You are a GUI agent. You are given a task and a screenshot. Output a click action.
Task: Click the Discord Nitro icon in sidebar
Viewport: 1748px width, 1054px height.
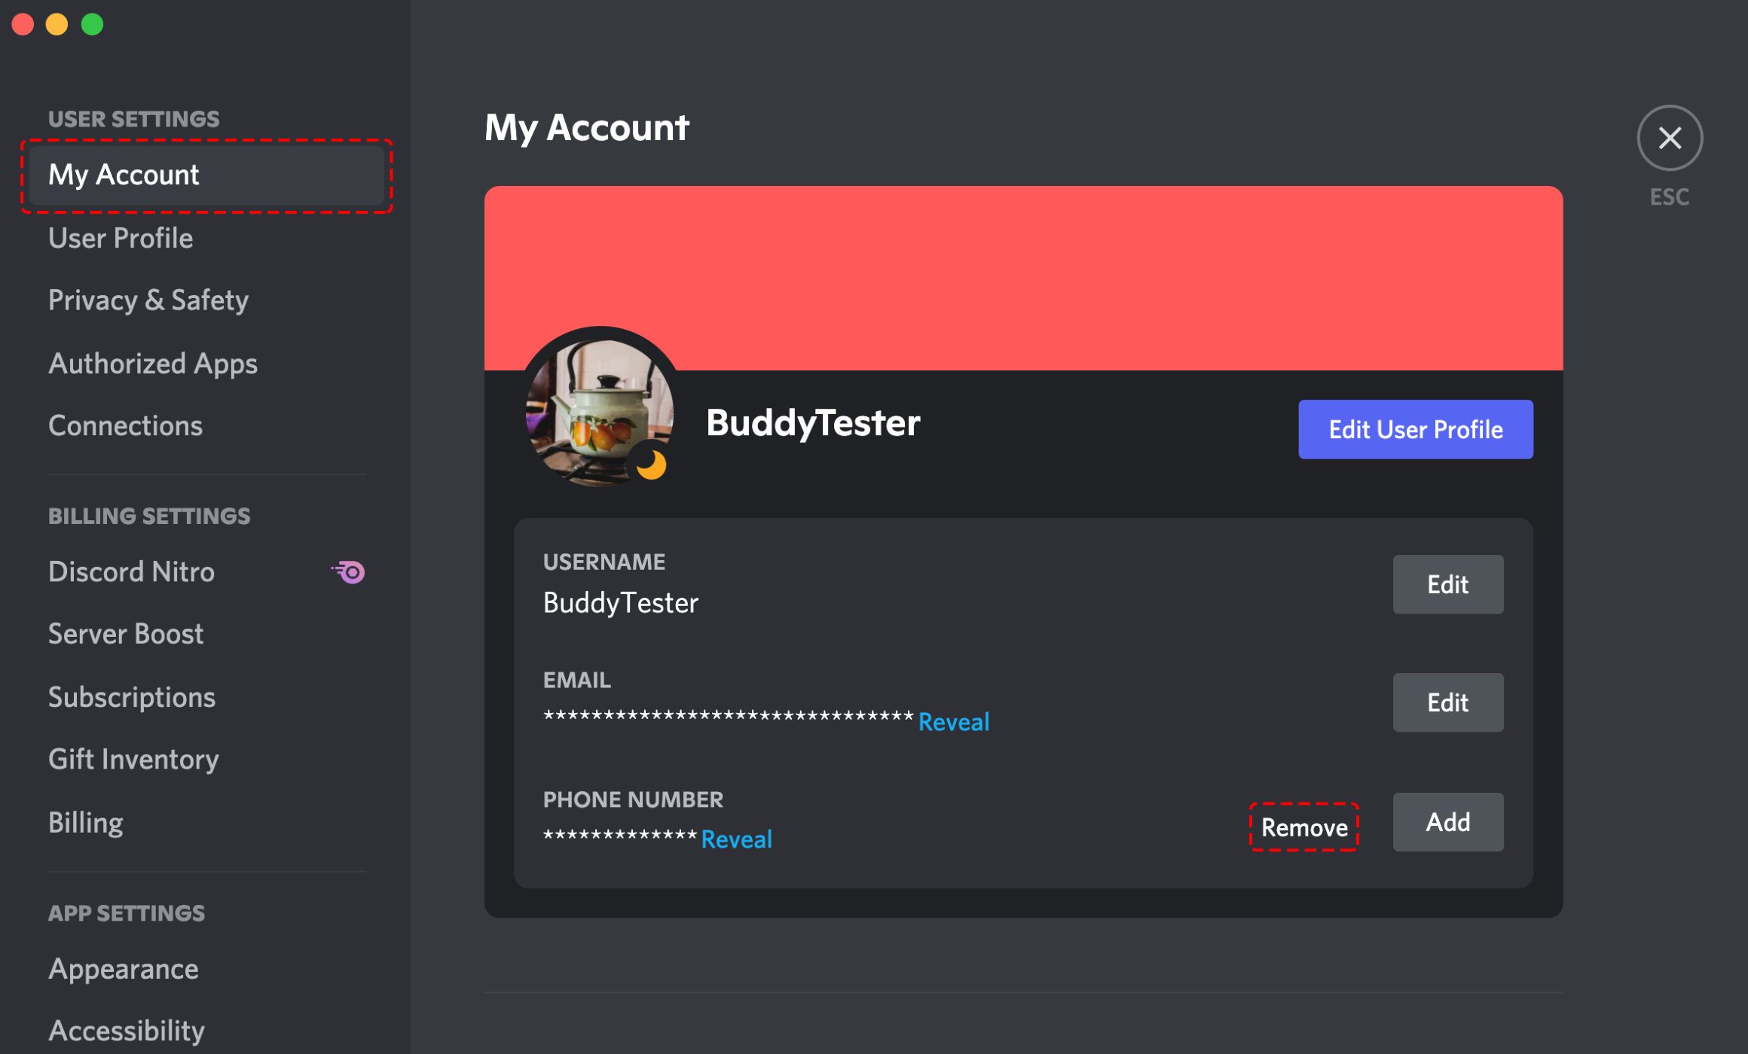(x=348, y=572)
